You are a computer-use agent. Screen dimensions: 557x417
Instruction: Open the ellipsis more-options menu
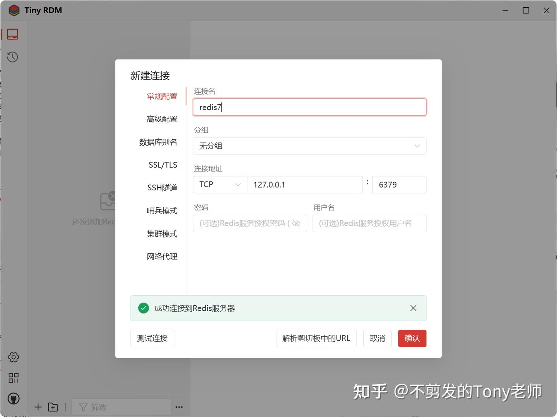coord(179,407)
